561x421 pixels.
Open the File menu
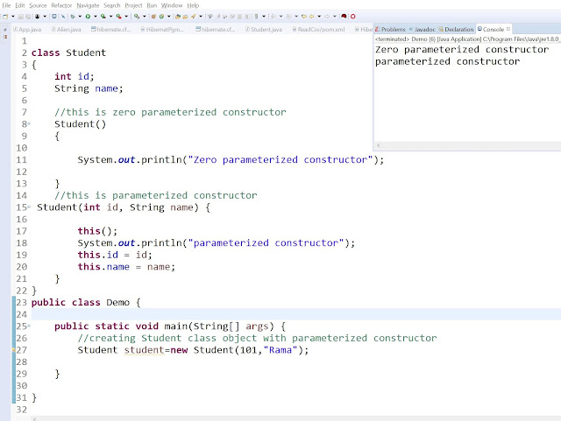tap(6, 5)
